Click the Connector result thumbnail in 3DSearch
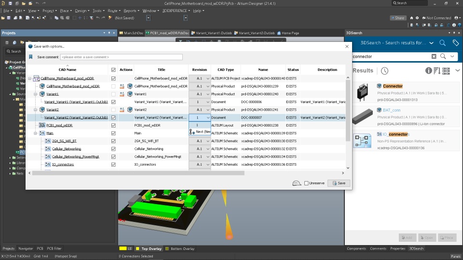This screenshot has width=463, height=260. tap(362, 92)
